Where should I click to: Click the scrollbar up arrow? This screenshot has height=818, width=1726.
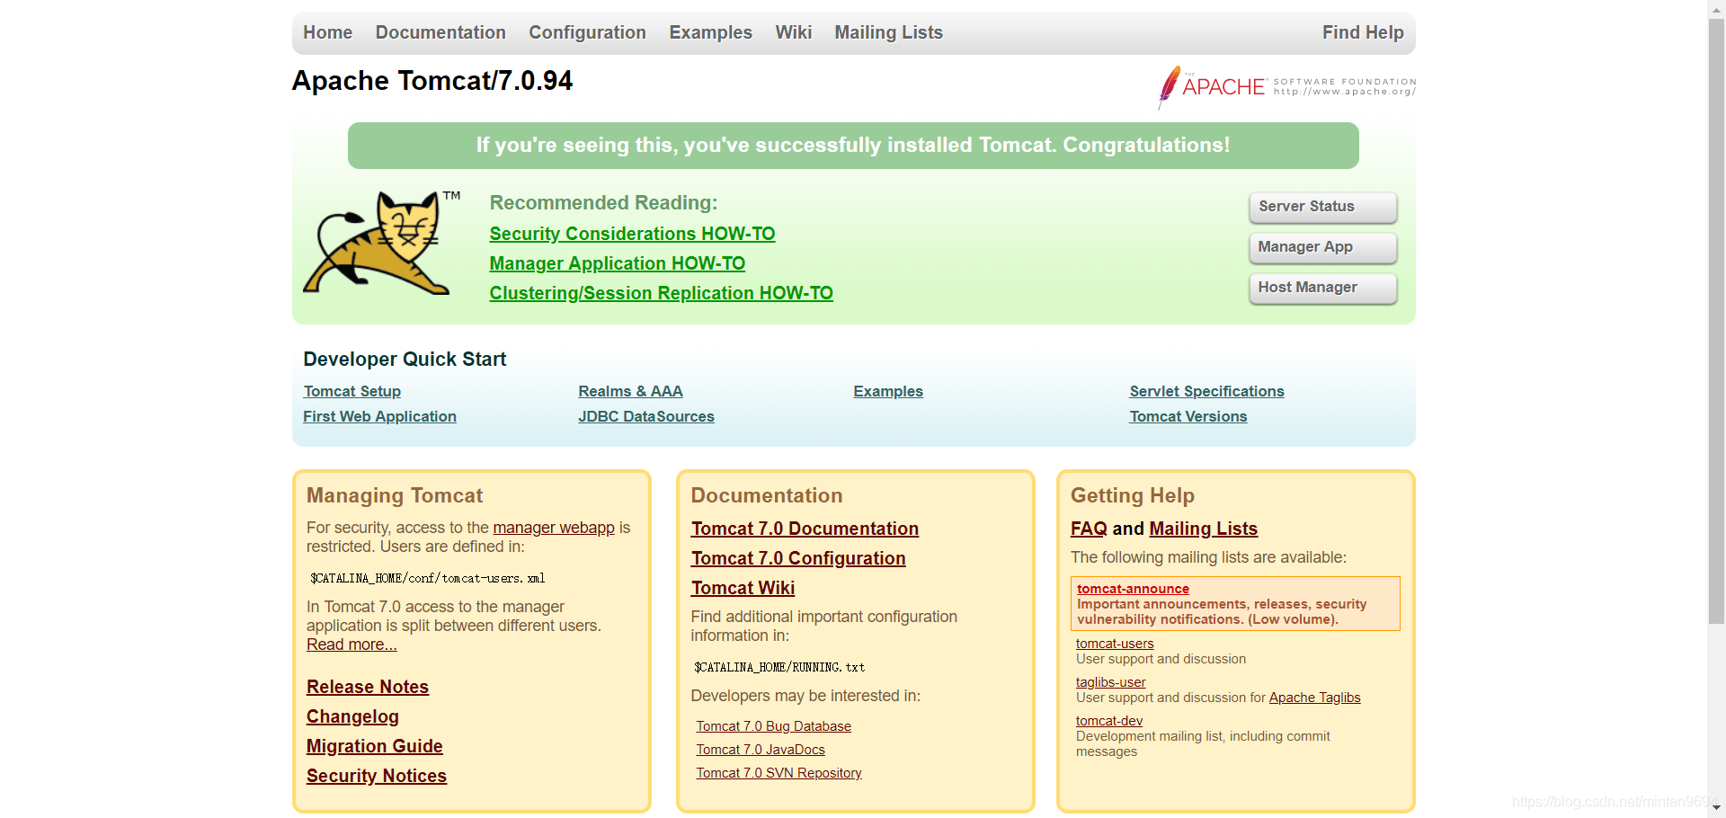pos(1716,7)
